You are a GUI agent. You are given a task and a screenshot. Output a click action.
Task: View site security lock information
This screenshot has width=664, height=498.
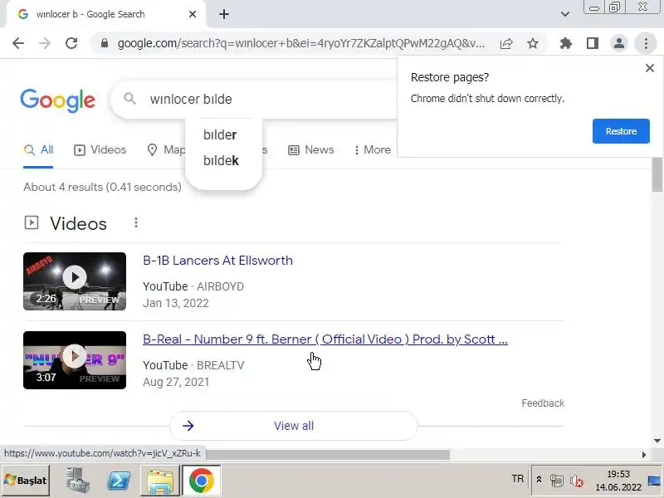(105, 43)
